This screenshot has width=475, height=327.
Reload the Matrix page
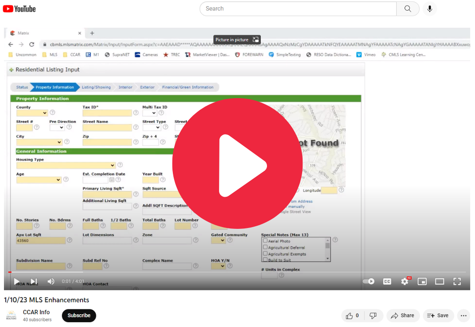[32, 44]
